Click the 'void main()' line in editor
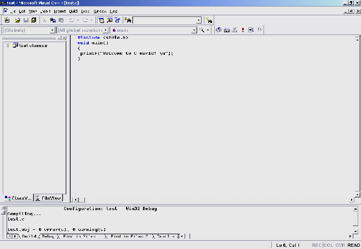This screenshot has width=361, height=249. pyautogui.click(x=93, y=43)
